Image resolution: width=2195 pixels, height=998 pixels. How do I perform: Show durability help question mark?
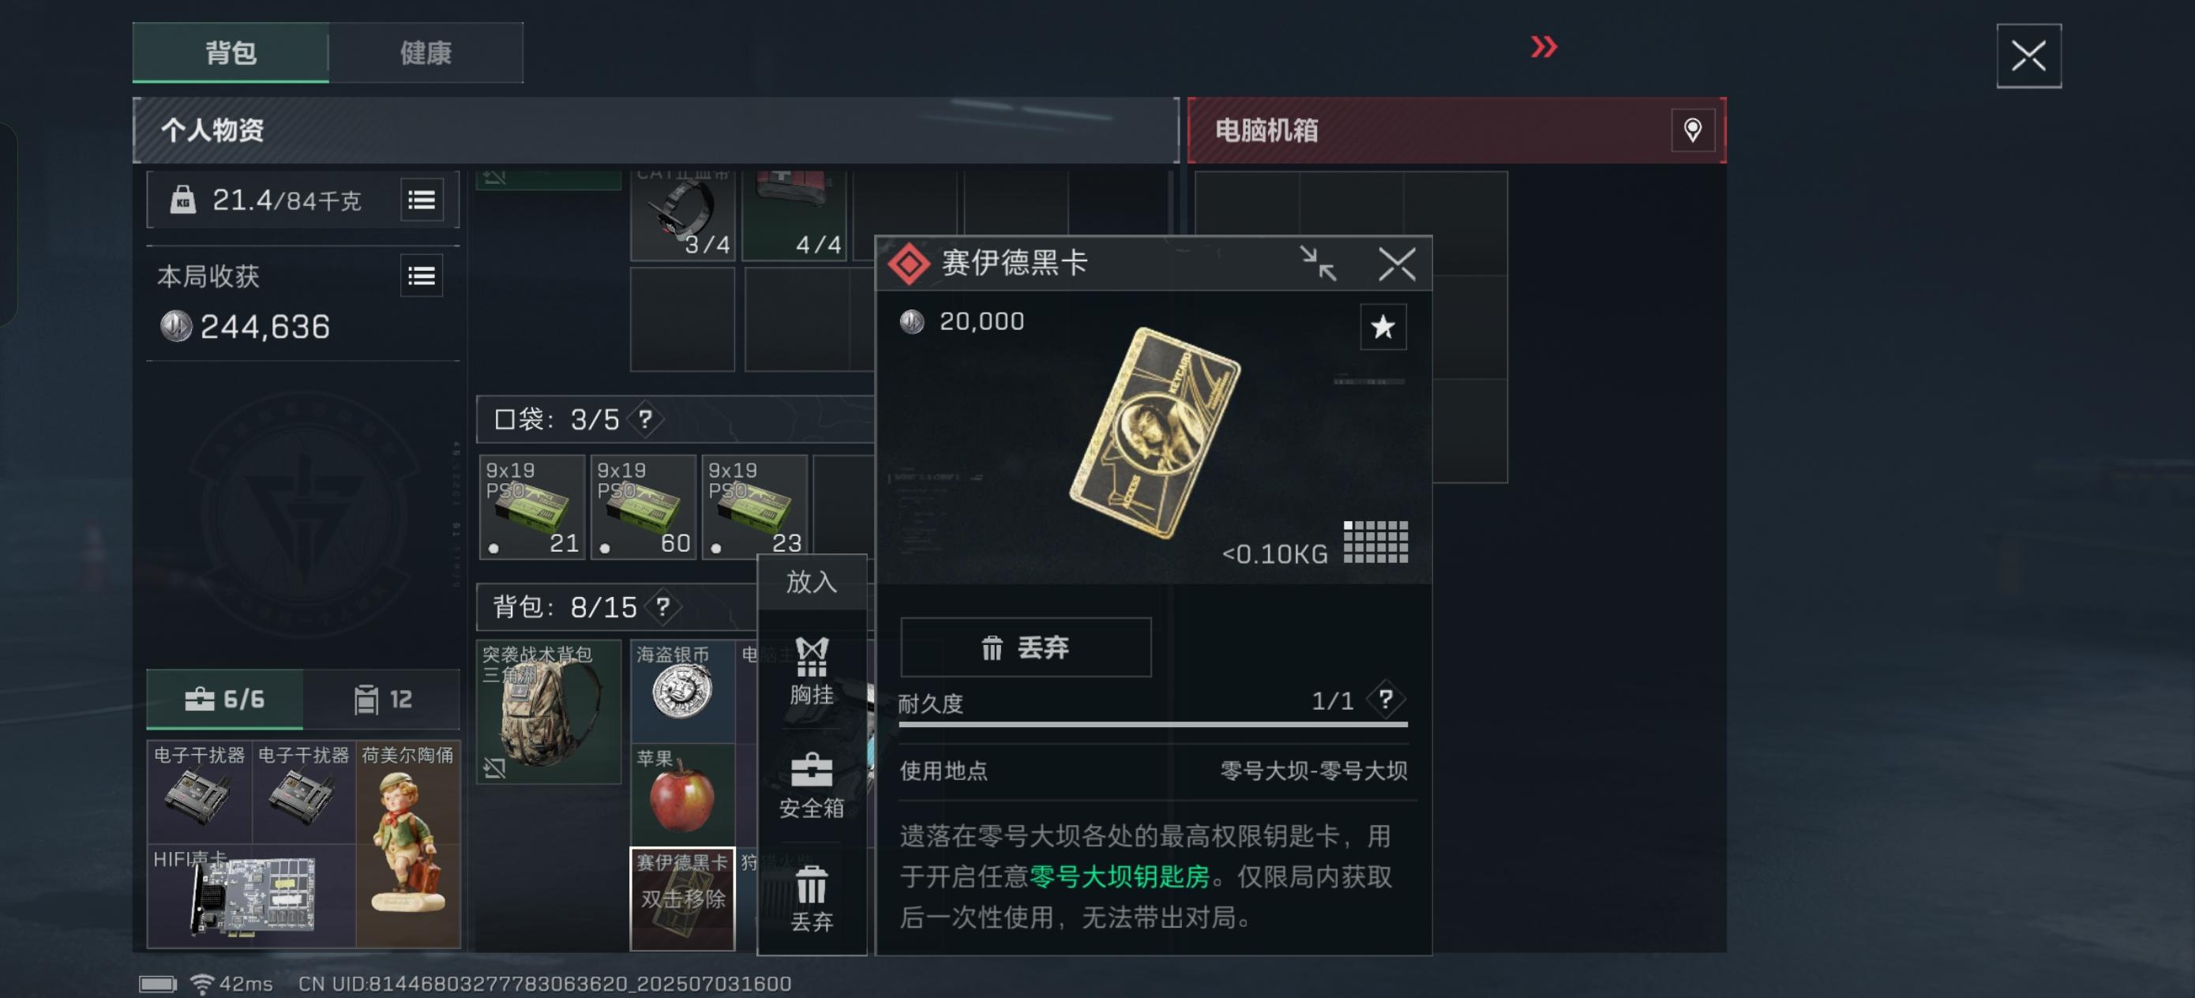coord(1386,700)
